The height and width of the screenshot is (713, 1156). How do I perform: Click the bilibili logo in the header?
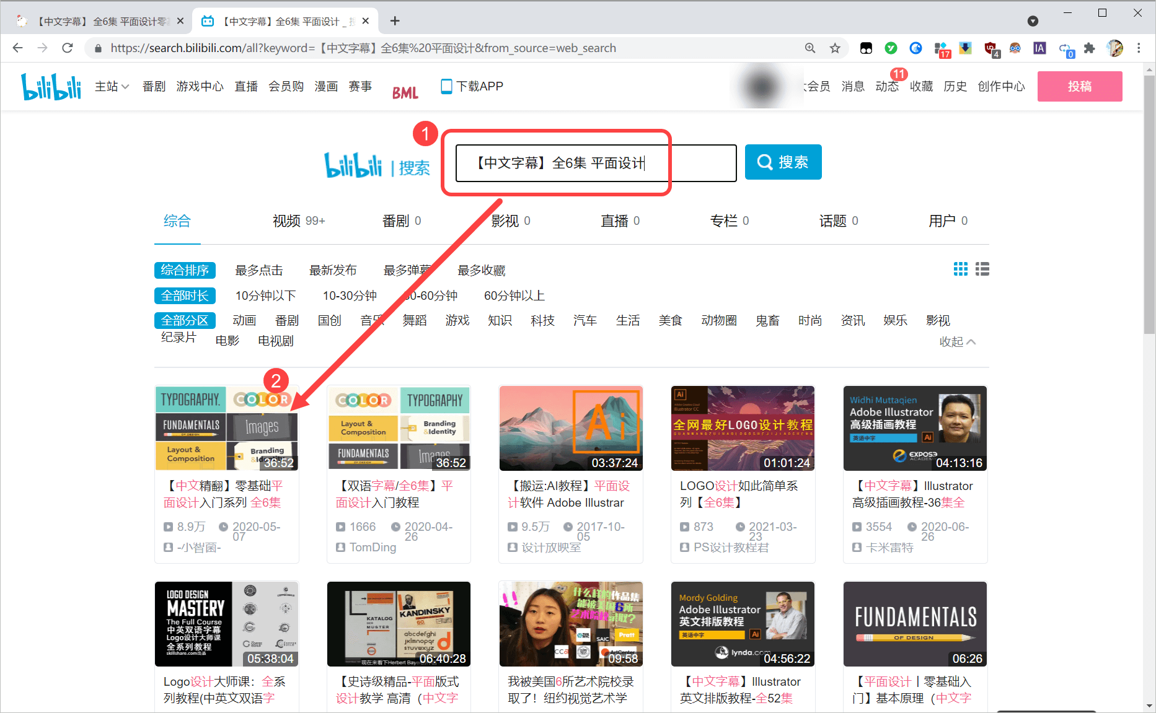click(x=51, y=86)
